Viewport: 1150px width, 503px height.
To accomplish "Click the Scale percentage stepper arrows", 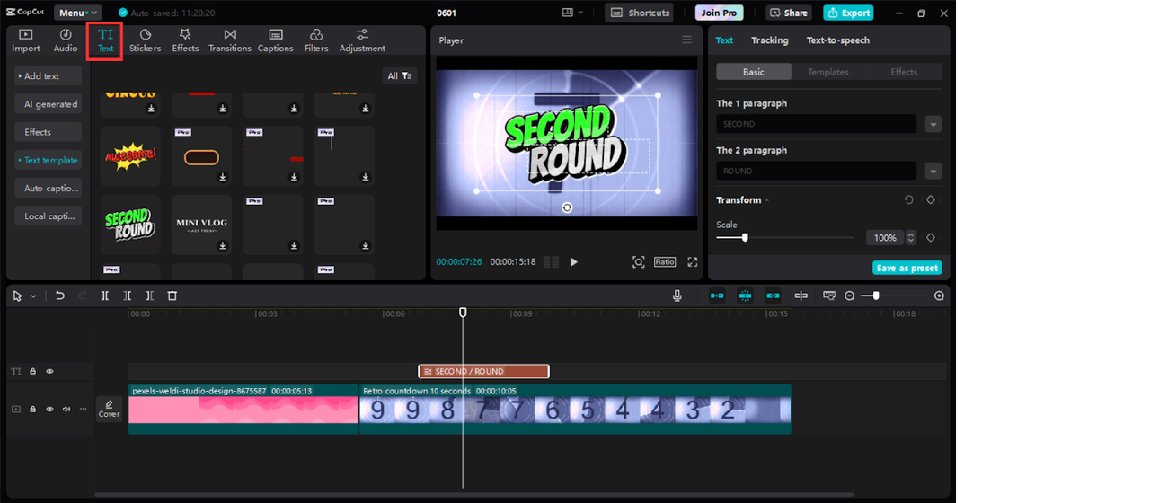I will coord(911,238).
